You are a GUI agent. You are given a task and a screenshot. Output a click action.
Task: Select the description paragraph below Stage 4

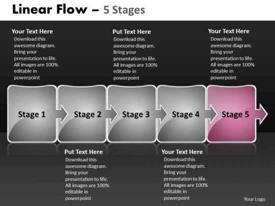pyautogui.click(x=186, y=179)
